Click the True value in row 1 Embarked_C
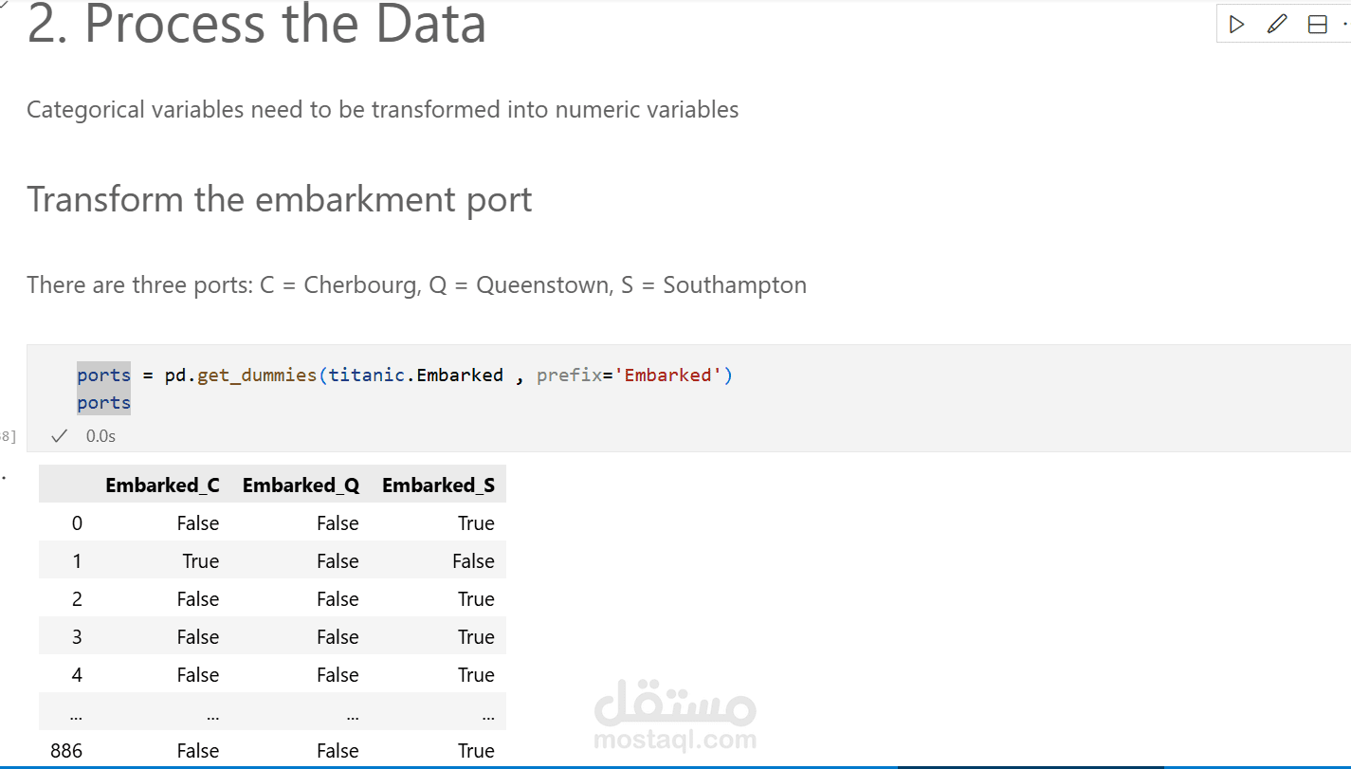 [200, 560]
